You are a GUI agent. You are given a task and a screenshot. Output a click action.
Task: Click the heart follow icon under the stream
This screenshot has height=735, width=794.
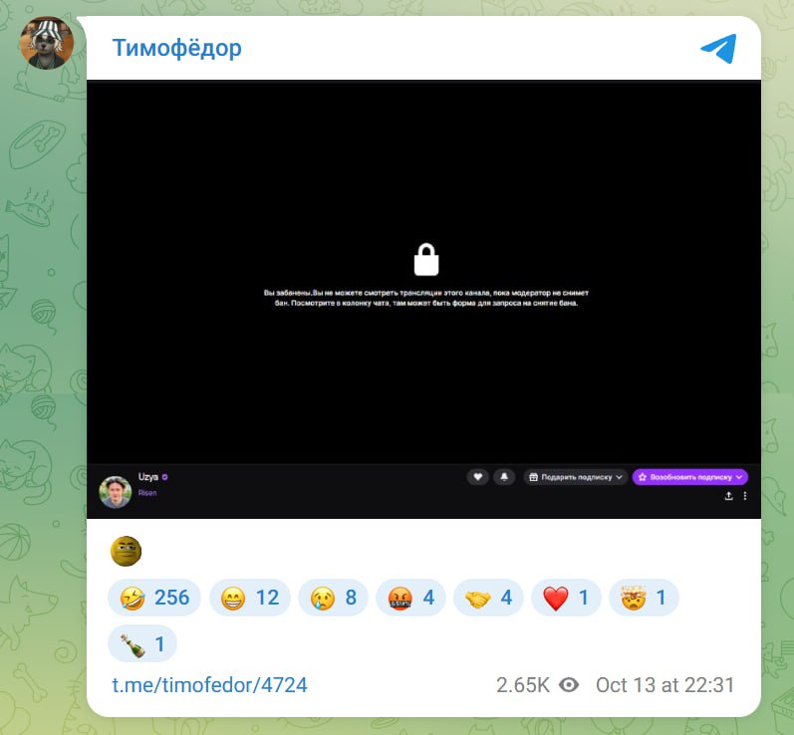coord(477,477)
